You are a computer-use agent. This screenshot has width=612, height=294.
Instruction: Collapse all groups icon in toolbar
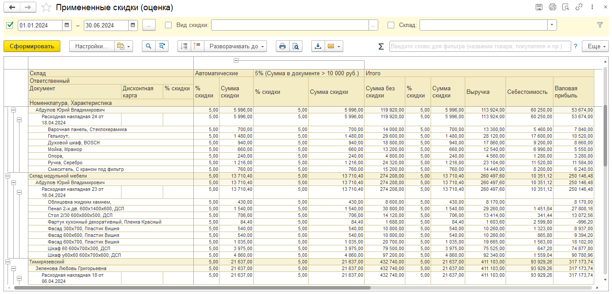[x=197, y=46]
